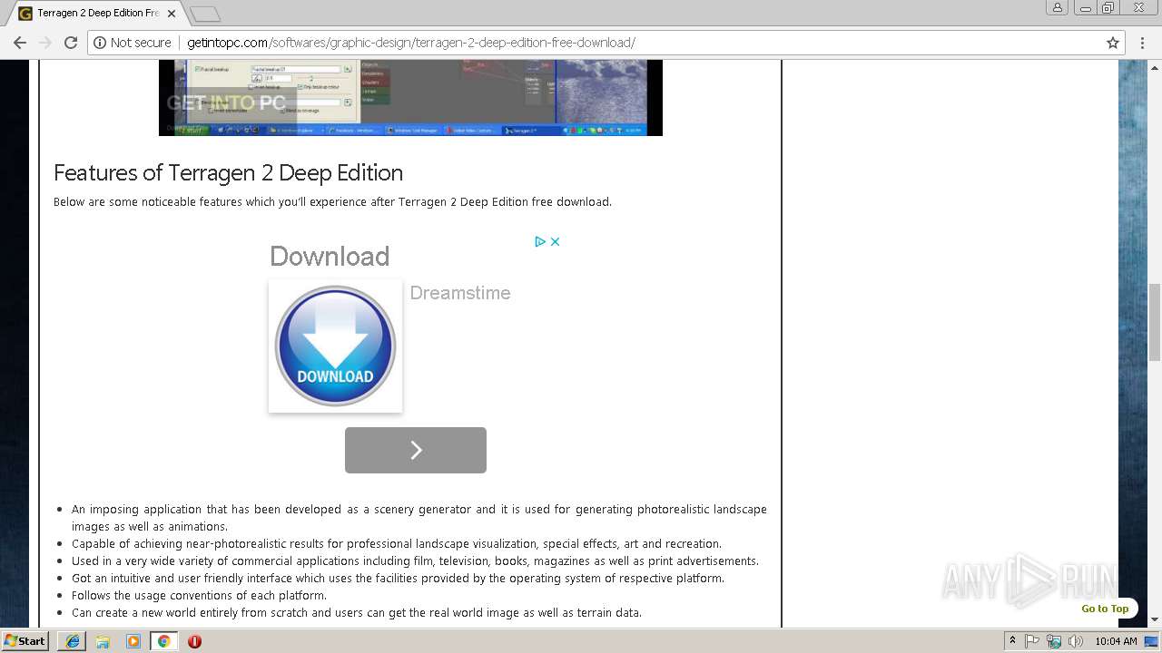Open the Chrome user profile icon
The height and width of the screenshot is (653, 1162).
point(1058,7)
